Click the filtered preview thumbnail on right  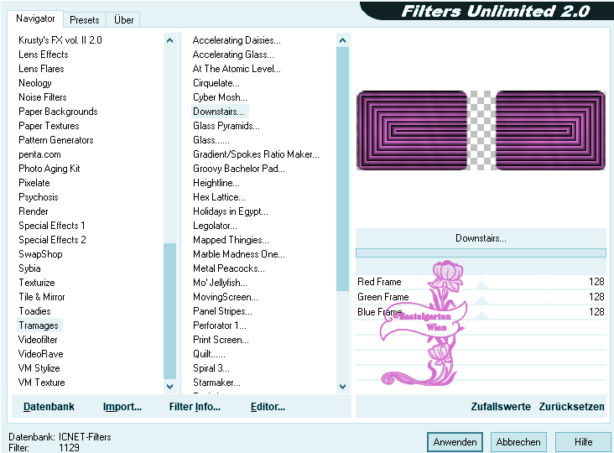tap(550, 130)
